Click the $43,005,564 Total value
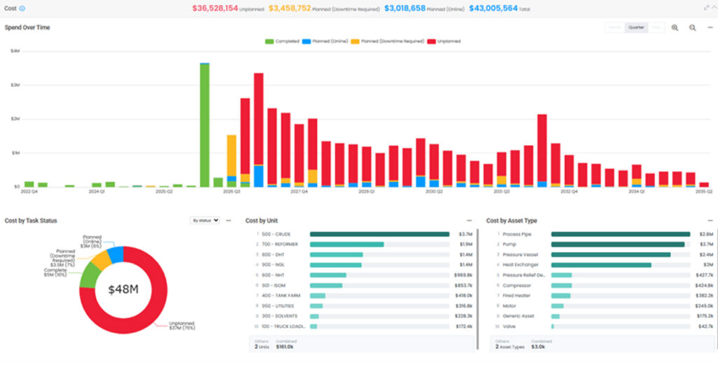 click(493, 8)
